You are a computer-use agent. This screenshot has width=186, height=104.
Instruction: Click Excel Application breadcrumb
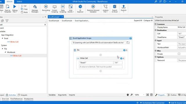(x=82, y=21)
